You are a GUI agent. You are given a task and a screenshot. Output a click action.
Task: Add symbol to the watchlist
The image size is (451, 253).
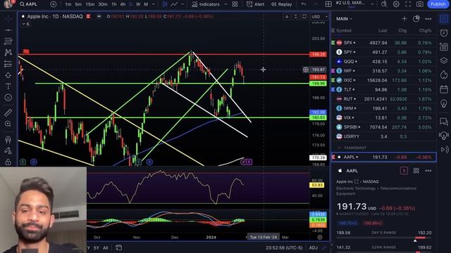click(x=404, y=19)
